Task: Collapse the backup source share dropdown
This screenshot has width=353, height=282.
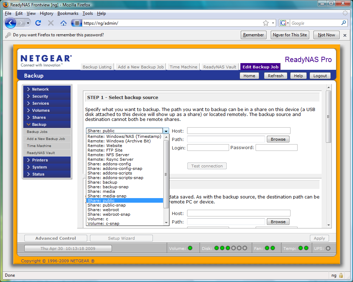Action: tap(166, 131)
